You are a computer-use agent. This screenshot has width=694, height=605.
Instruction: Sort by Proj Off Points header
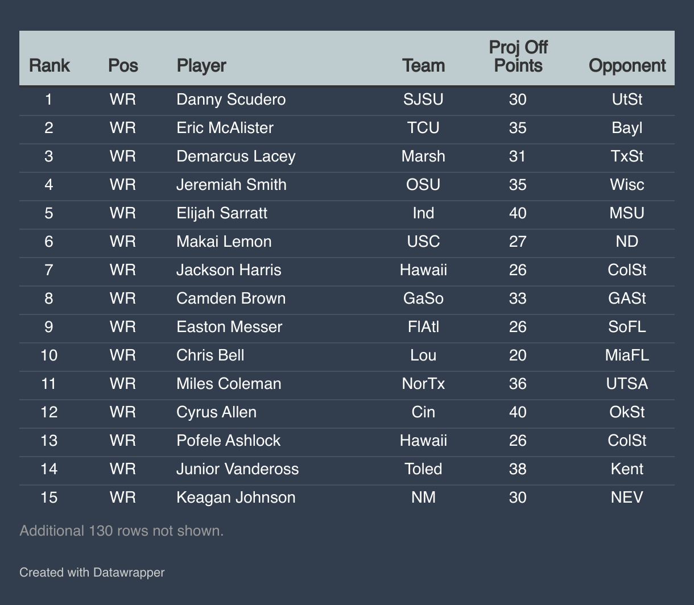tap(518, 56)
